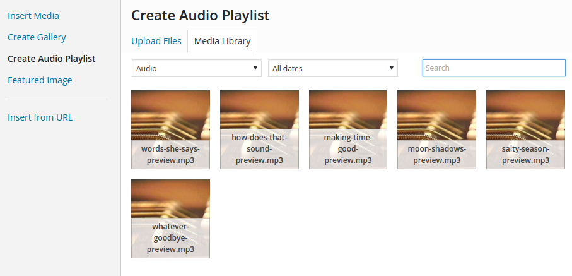Click the moon-shadows-preview.mp3 filename label
This screenshot has height=276, width=572.
tap(436, 155)
